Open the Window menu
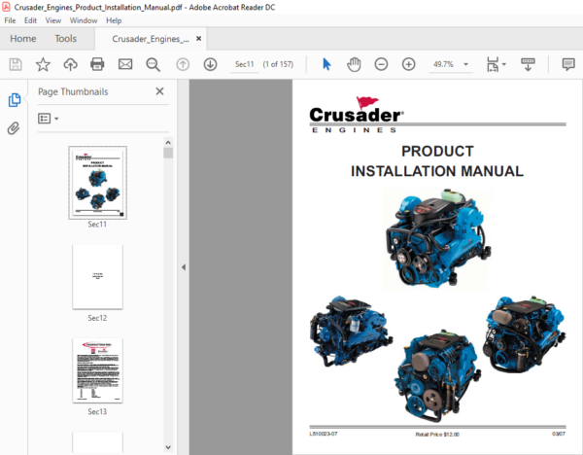Image resolution: width=583 pixels, height=455 pixels. pos(84,20)
